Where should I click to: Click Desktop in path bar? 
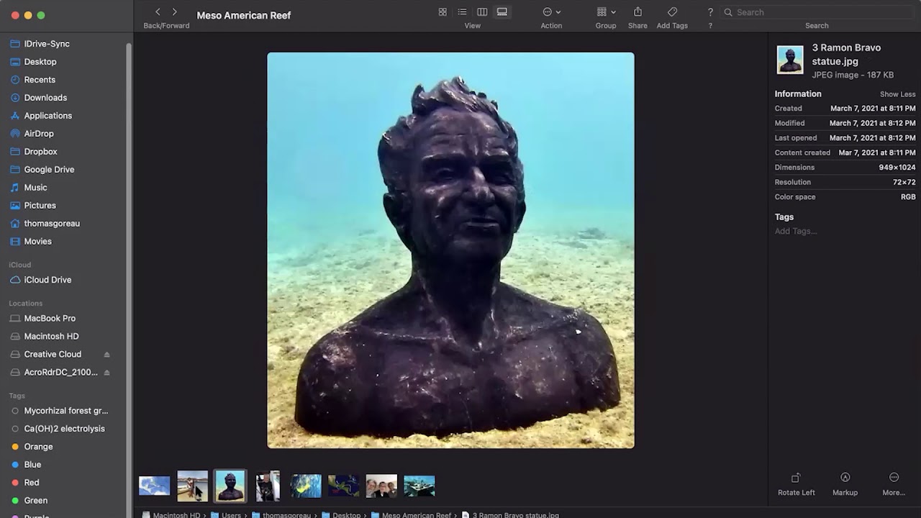(341, 515)
